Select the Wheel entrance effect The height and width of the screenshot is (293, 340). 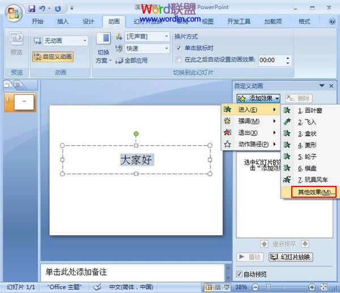tap(310, 156)
